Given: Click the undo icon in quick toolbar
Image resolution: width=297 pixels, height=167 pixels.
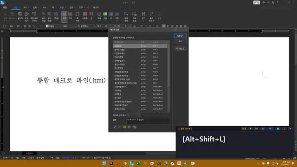Looking at the screenshot, I should [34, 26].
